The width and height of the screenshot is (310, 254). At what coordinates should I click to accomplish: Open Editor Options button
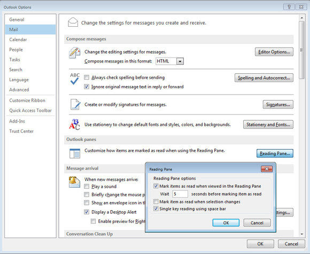[x=274, y=52]
